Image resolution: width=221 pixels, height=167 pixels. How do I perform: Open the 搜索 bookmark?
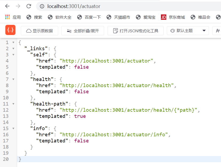34,17
